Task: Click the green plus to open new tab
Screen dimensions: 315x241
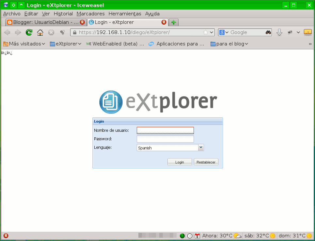Action: click(x=173, y=22)
